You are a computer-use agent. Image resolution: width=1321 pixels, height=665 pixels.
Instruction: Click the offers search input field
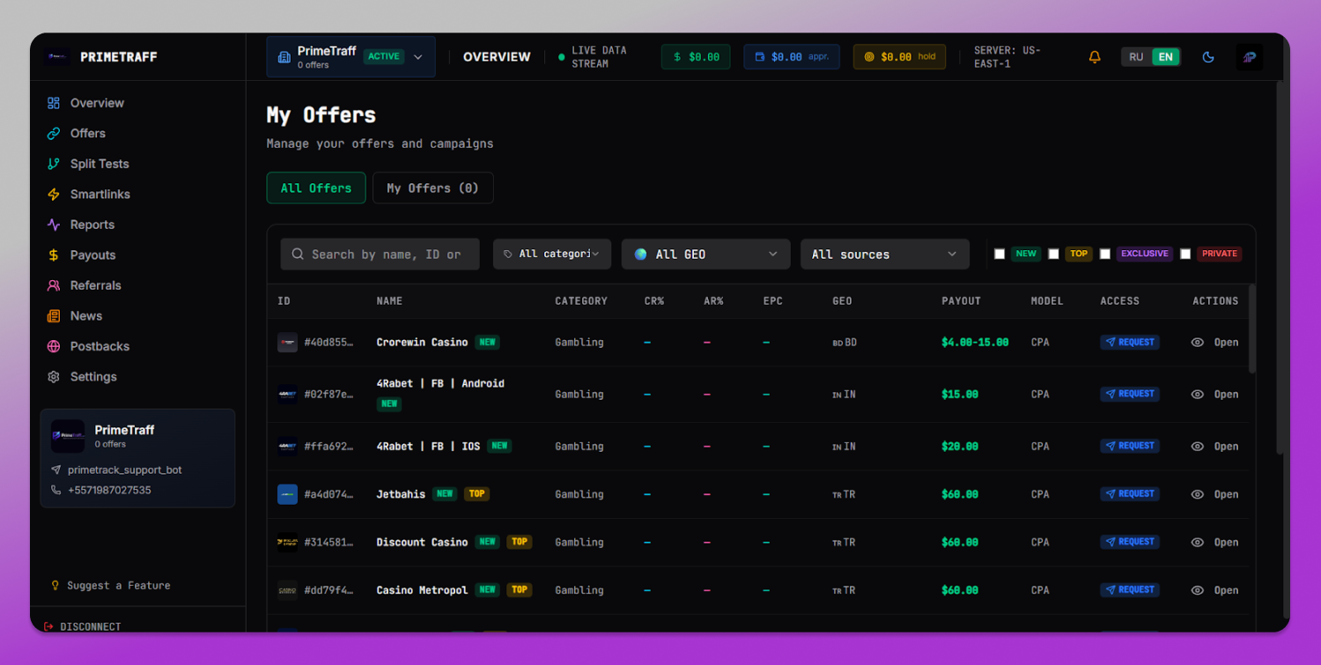tap(380, 255)
